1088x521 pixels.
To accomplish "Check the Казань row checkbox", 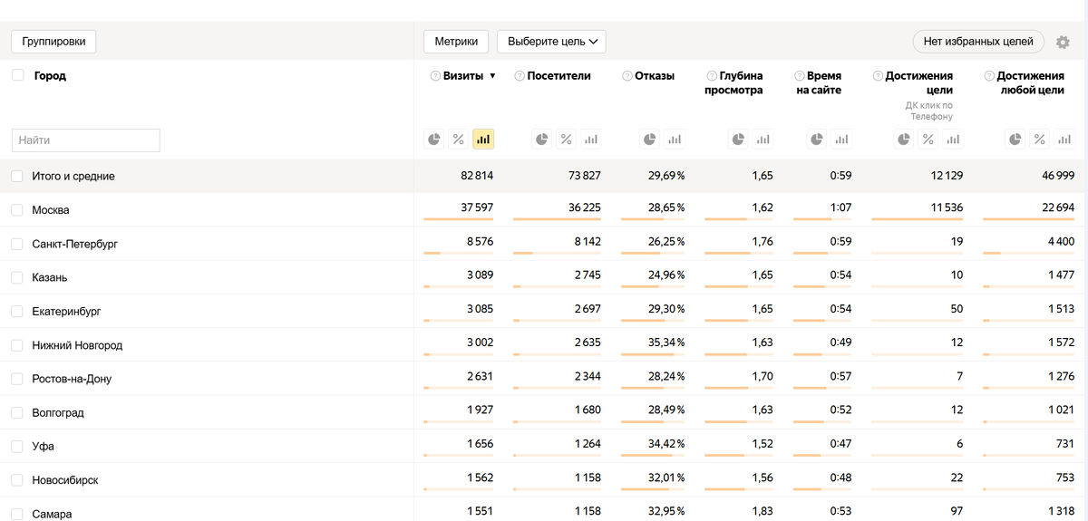I will [17, 277].
